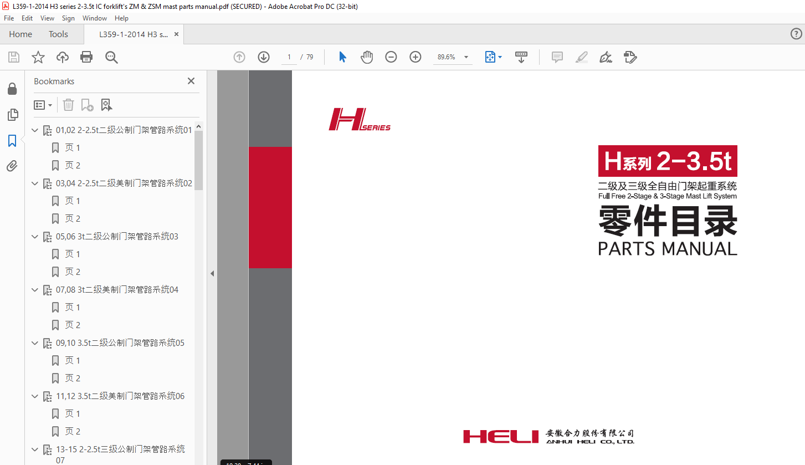Close the L359-1-2014 document tab
Viewport: 805px width, 465px height.
176,34
